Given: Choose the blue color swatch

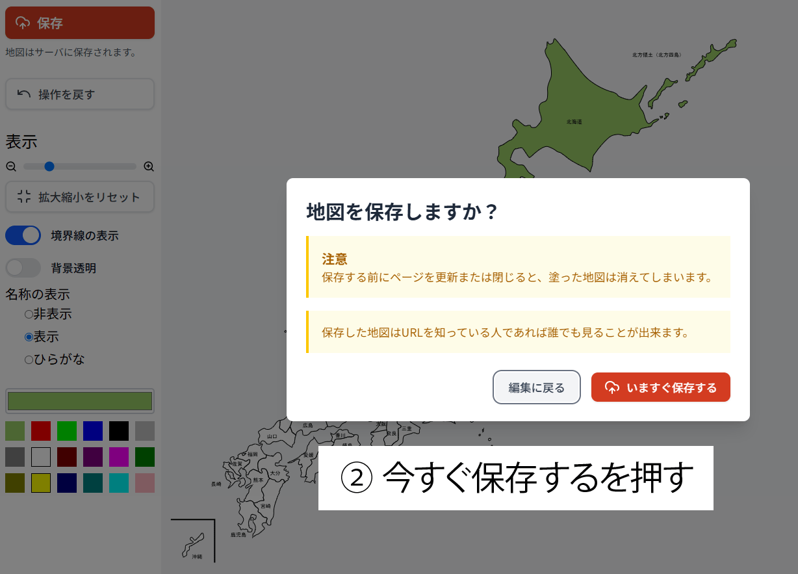Looking at the screenshot, I should [93, 431].
